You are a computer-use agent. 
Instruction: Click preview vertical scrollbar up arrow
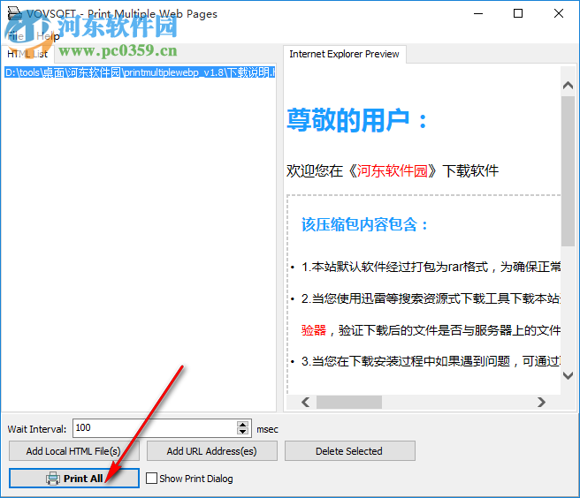pos(568,86)
